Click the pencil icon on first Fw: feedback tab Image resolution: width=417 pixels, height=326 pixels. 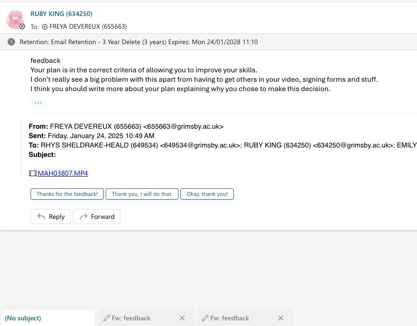(107, 318)
